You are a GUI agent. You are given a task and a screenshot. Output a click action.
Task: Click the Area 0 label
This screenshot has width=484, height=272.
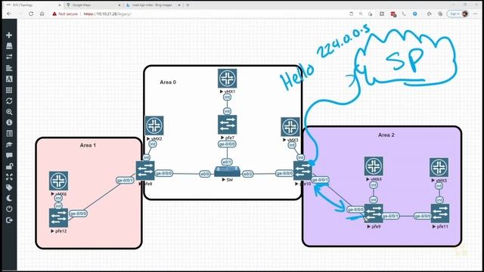coord(168,82)
